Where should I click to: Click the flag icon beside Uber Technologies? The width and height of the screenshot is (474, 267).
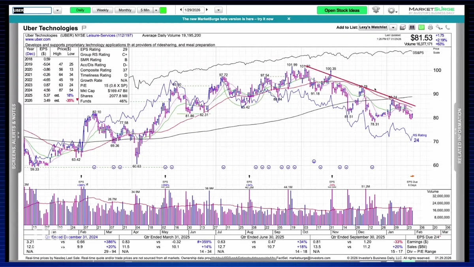pos(84,28)
